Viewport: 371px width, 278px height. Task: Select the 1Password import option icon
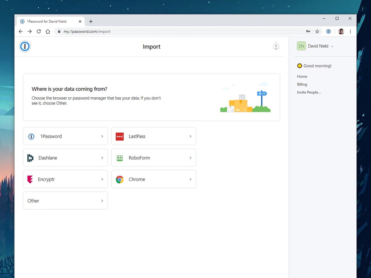click(x=31, y=136)
